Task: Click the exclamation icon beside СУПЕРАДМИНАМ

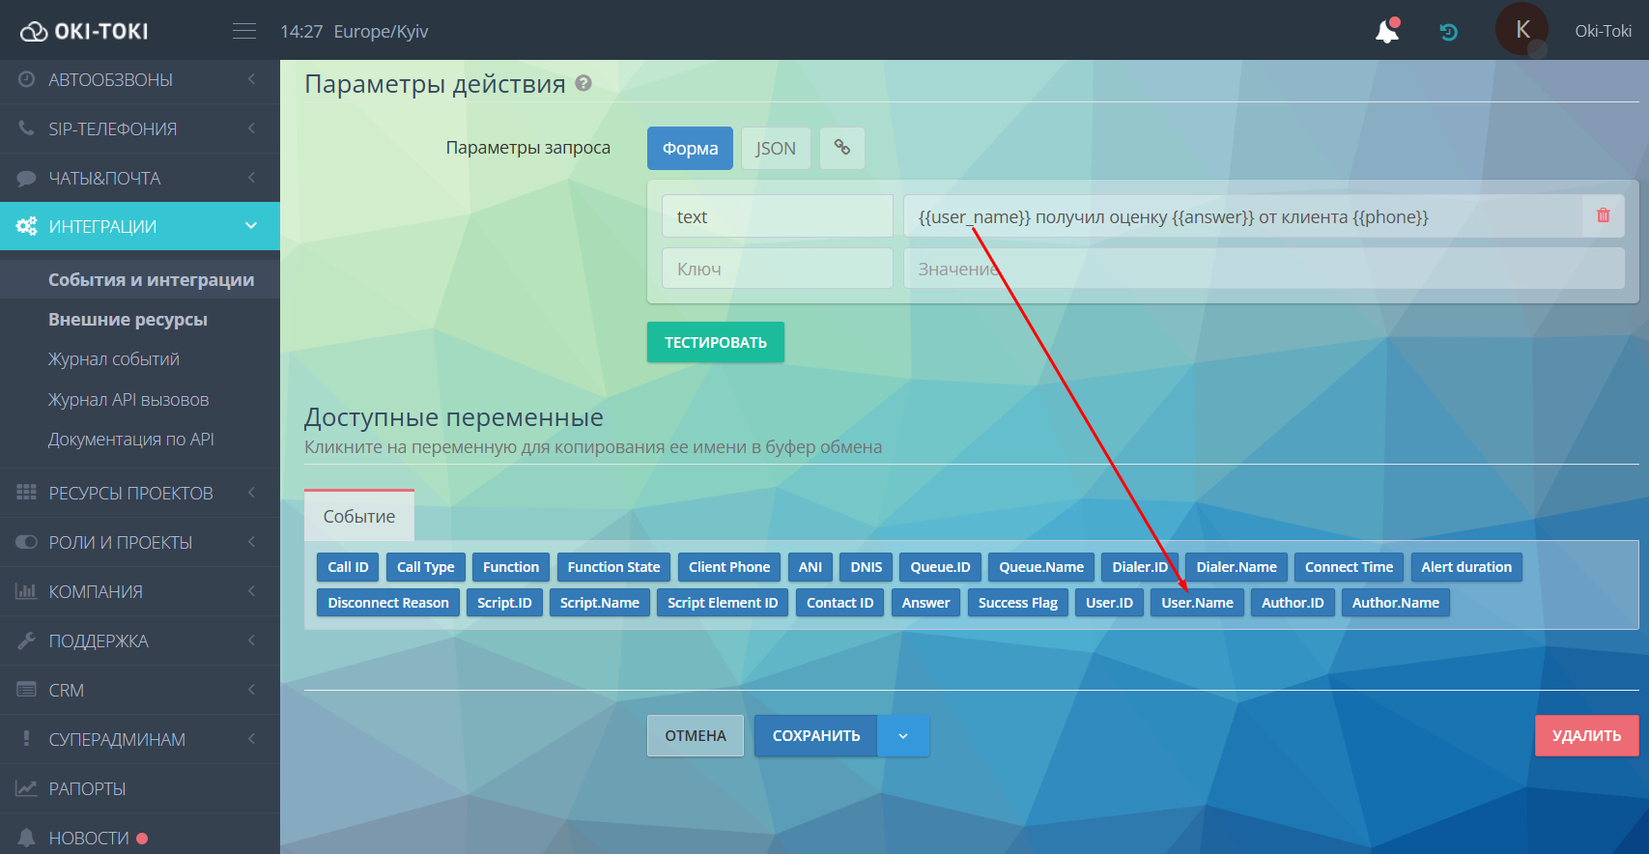Action: click(26, 739)
